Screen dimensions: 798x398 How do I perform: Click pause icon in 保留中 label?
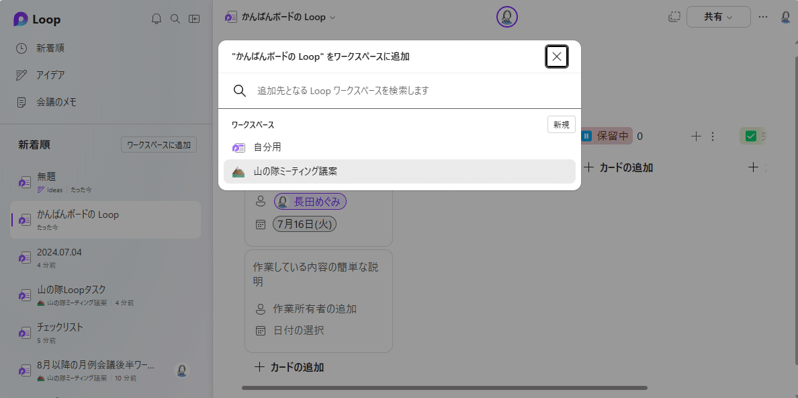pyautogui.click(x=587, y=136)
